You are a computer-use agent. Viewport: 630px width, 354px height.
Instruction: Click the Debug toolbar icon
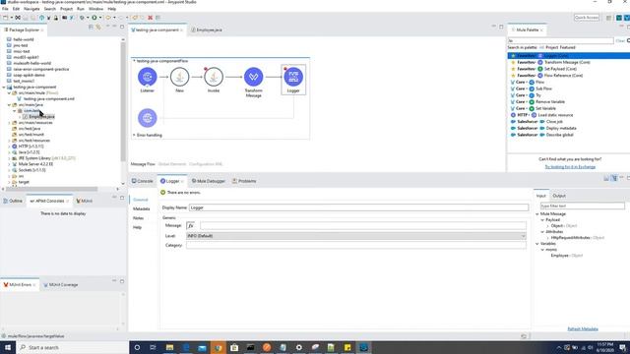(x=82, y=18)
